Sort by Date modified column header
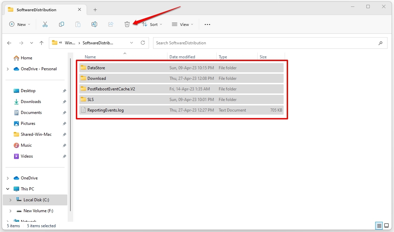Viewport: 394px width, 232px height. (182, 57)
